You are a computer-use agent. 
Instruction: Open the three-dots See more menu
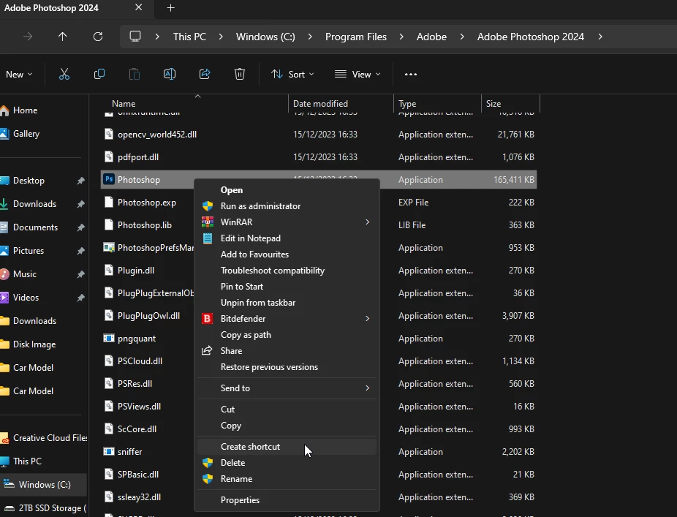tap(411, 75)
